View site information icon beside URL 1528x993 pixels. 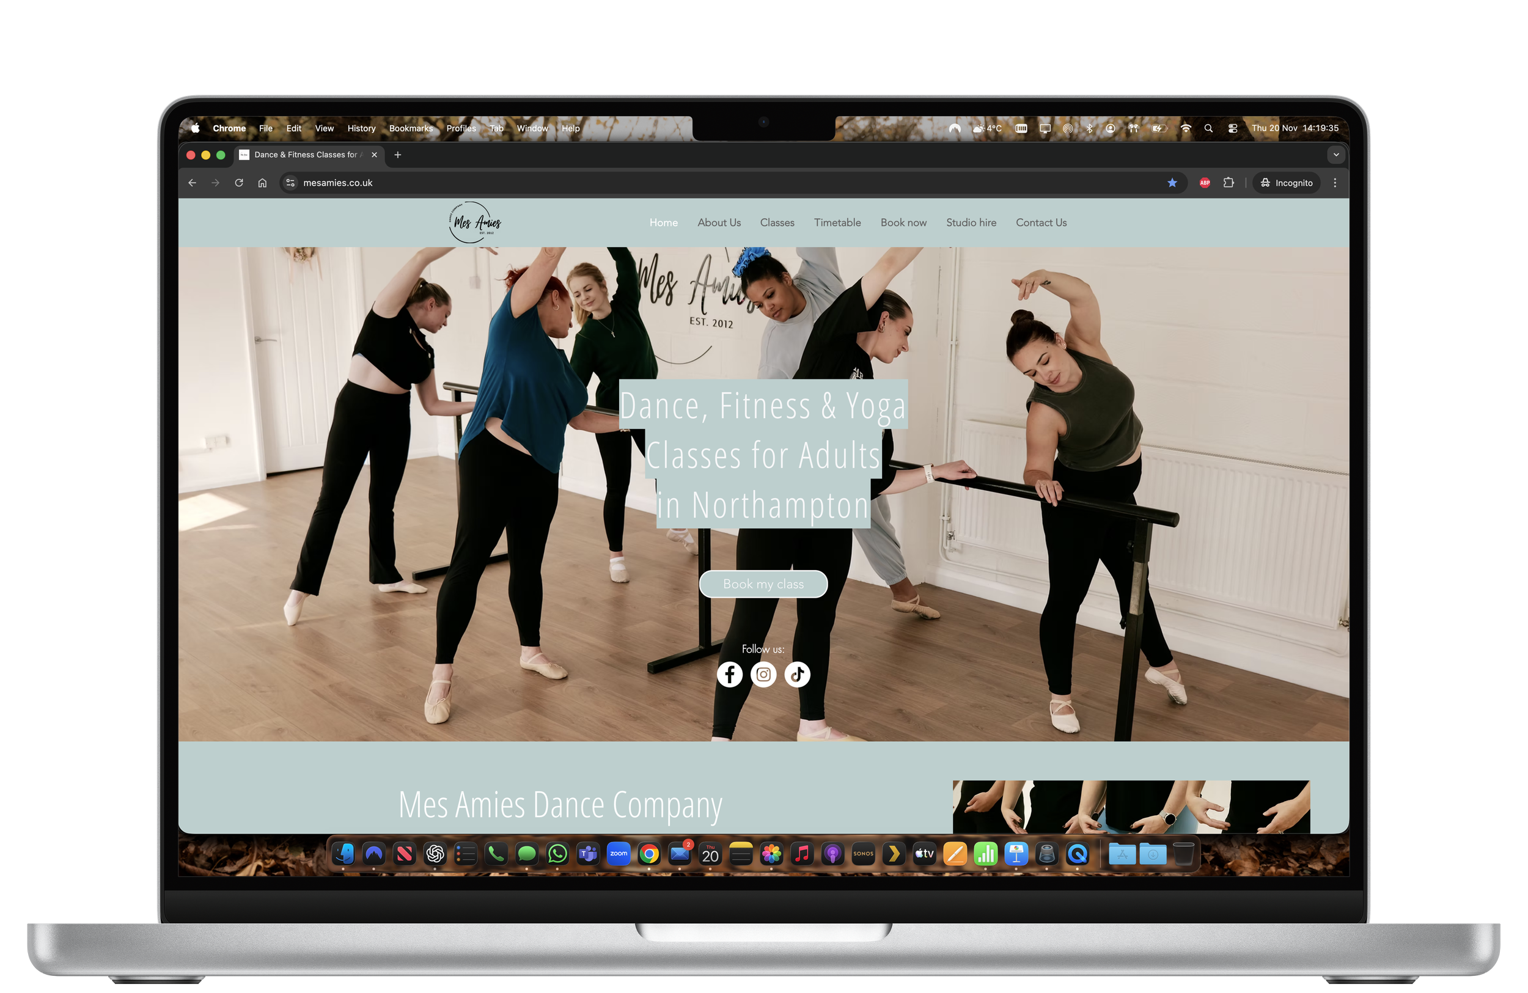pos(290,183)
